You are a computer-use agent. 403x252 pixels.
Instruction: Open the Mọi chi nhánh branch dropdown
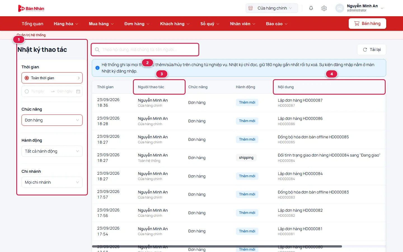(52, 182)
